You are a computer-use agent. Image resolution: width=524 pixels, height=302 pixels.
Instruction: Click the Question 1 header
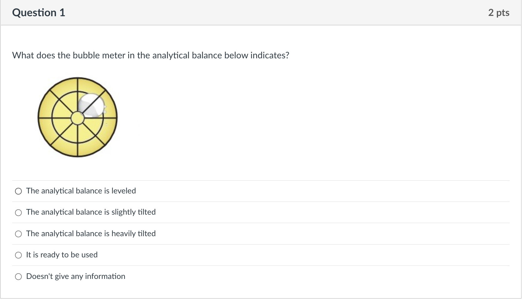[x=38, y=12]
